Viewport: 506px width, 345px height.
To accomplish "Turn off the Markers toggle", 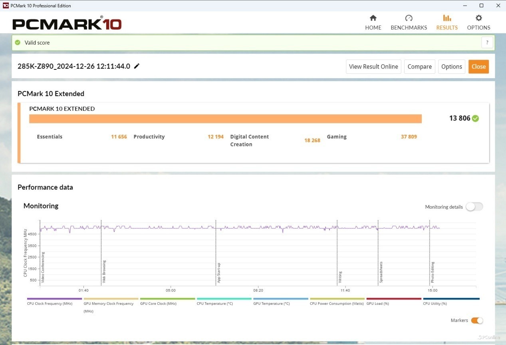I will pos(477,321).
